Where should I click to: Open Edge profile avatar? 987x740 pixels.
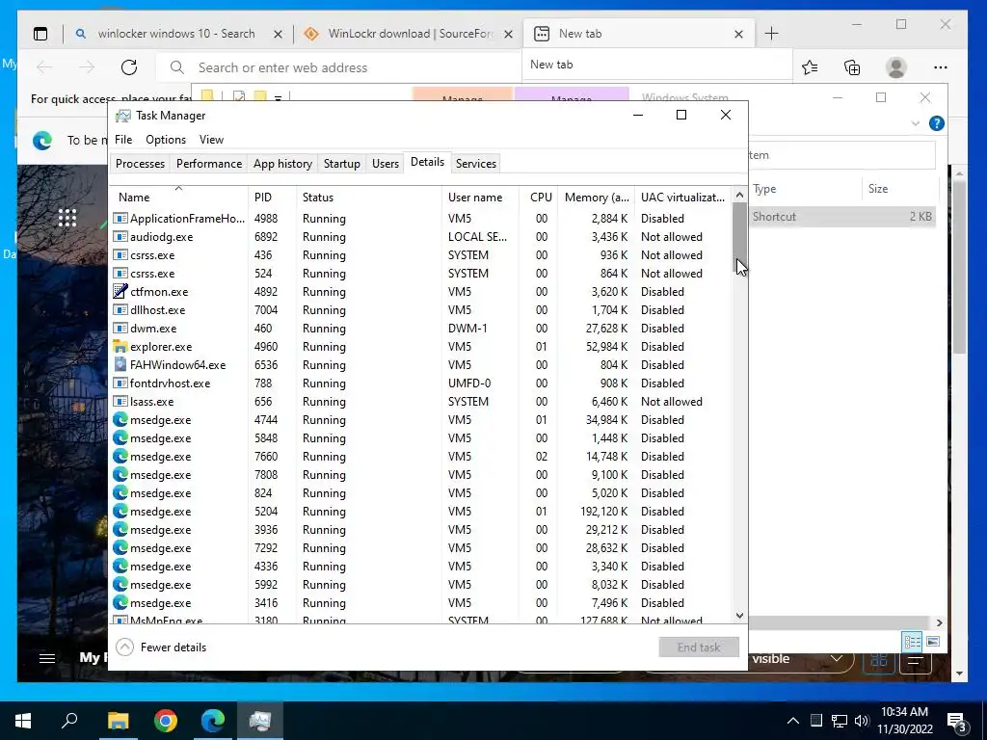pos(895,67)
